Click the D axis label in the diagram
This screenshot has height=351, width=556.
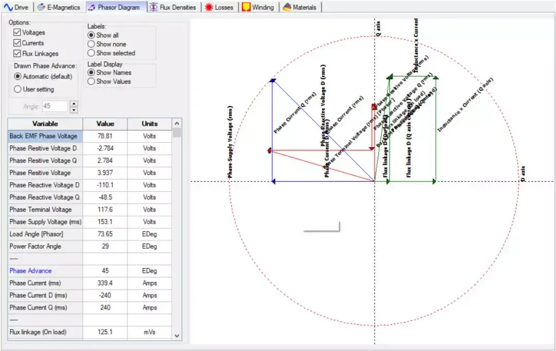click(x=523, y=174)
